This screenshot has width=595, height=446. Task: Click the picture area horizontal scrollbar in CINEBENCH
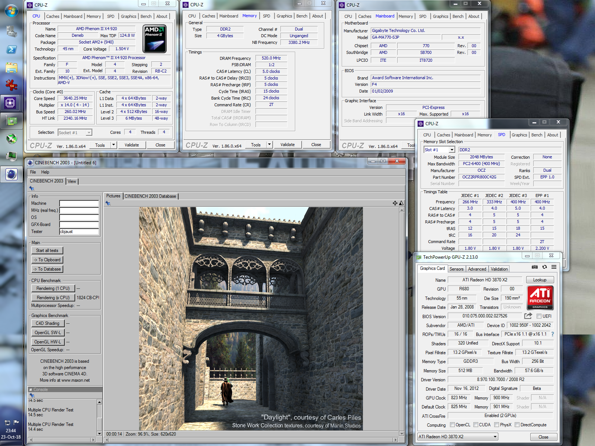click(252, 440)
